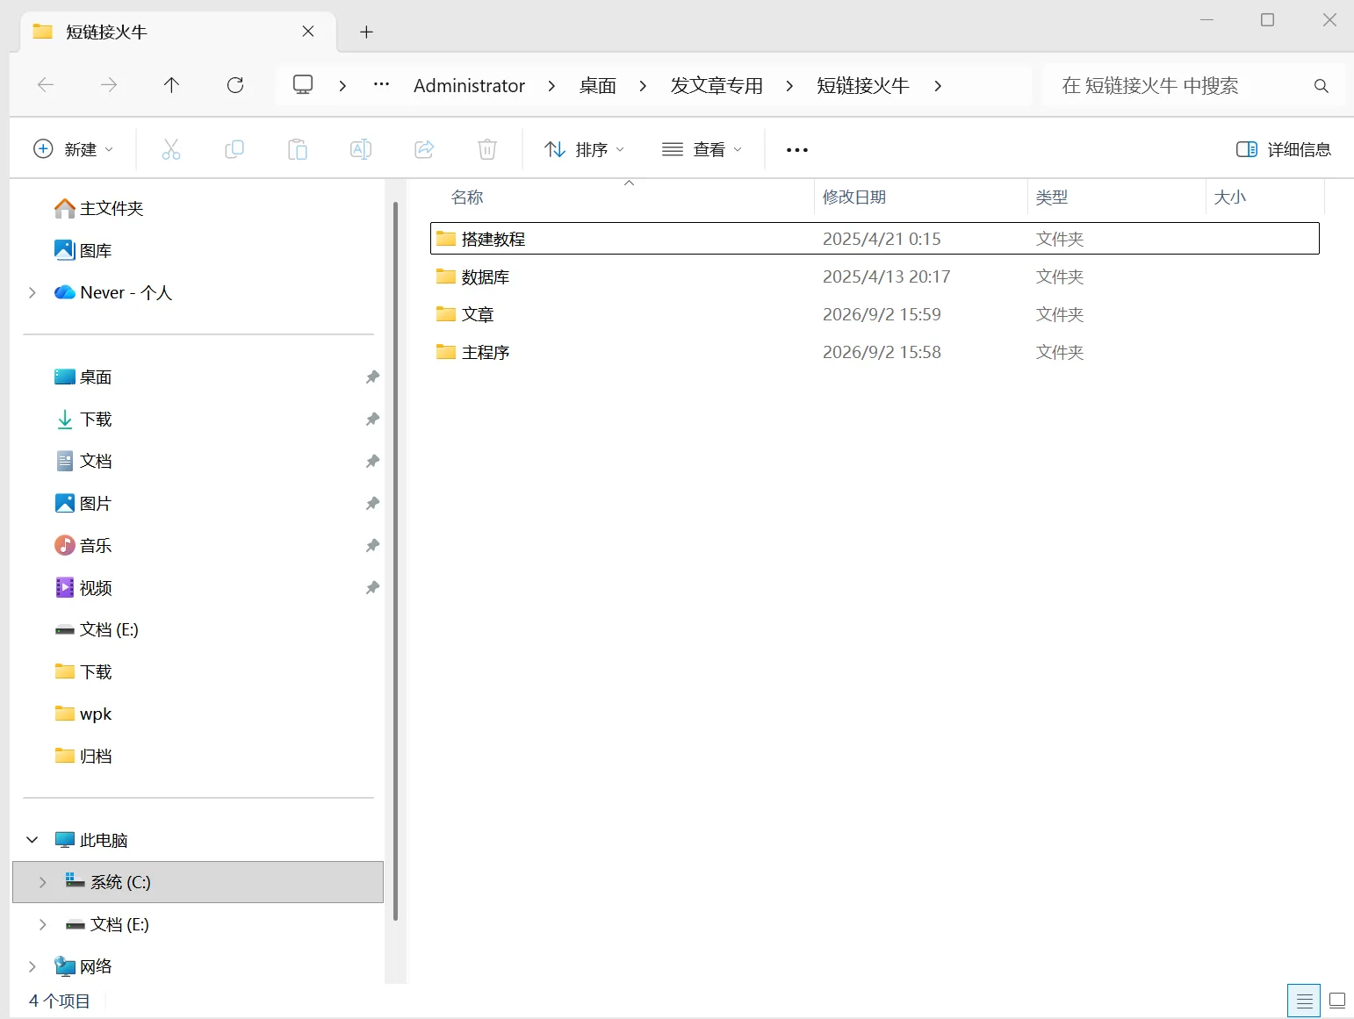This screenshot has width=1354, height=1019.
Task: Select the 短链接火牛 window tab
Action: coord(178,32)
